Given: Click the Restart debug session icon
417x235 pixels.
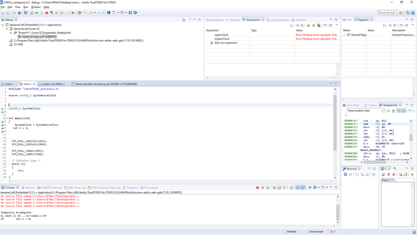Looking at the screenshot, I should pos(32,13).
